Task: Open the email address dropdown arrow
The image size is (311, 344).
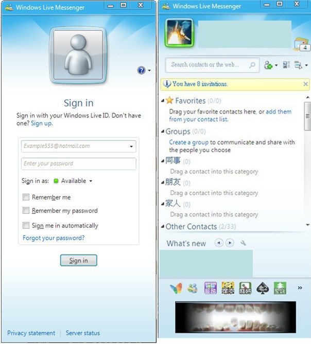Action: 131,147
